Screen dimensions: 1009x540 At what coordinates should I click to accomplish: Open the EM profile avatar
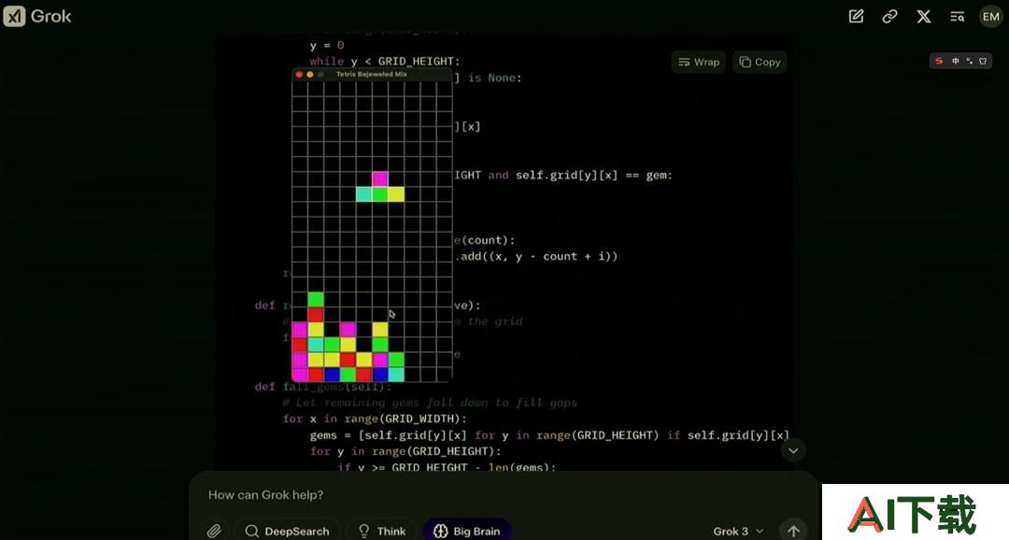991,16
